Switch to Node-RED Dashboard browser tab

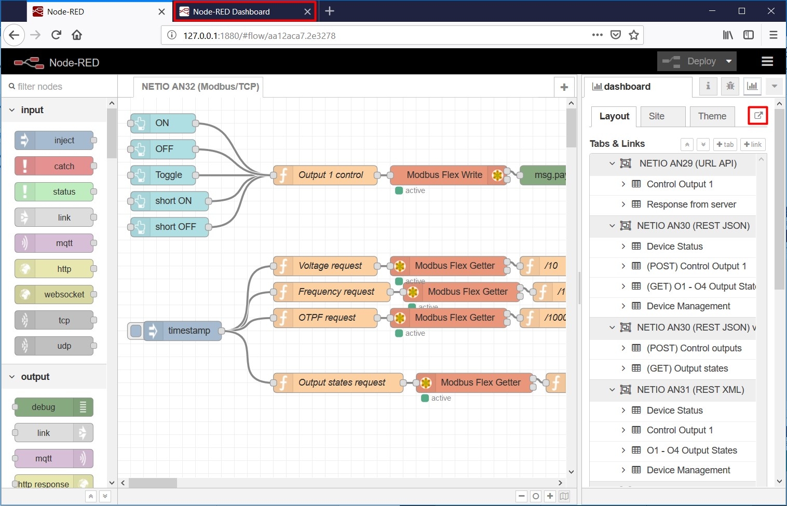point(245,11)
